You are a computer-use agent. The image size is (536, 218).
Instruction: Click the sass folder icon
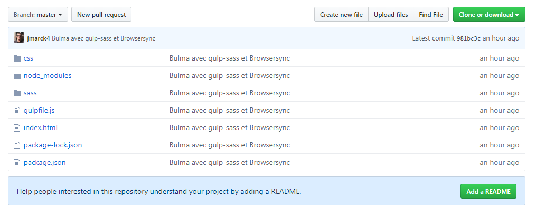click(17, 93)
